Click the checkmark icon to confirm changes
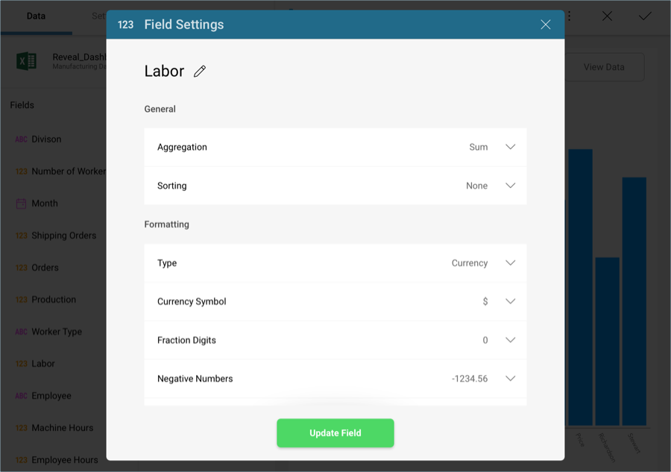The image size is (671, 472). click(x=645, y=16)
